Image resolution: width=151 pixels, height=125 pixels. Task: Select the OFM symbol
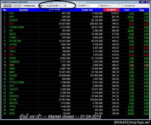(x=12, y=113)
